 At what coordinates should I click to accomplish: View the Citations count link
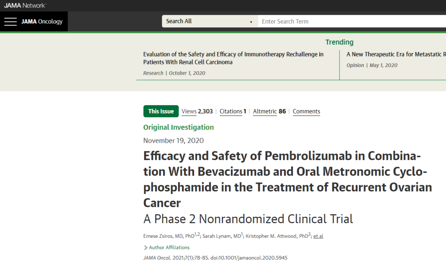pyautogui.click(x=232, y=111)
